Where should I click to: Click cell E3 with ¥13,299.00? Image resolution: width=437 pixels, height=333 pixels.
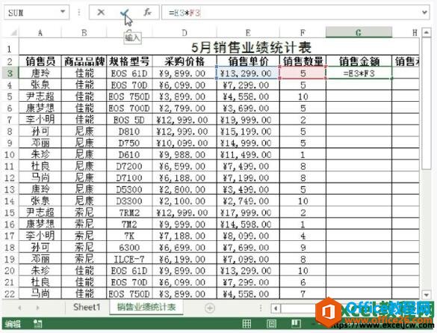click(248, 73)
